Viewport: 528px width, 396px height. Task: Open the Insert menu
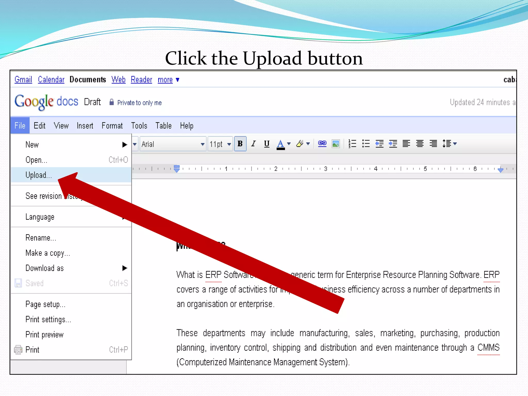(85, 126)
